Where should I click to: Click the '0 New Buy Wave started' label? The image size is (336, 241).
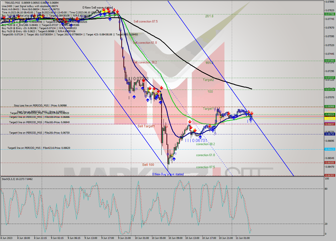pos(168,174)
